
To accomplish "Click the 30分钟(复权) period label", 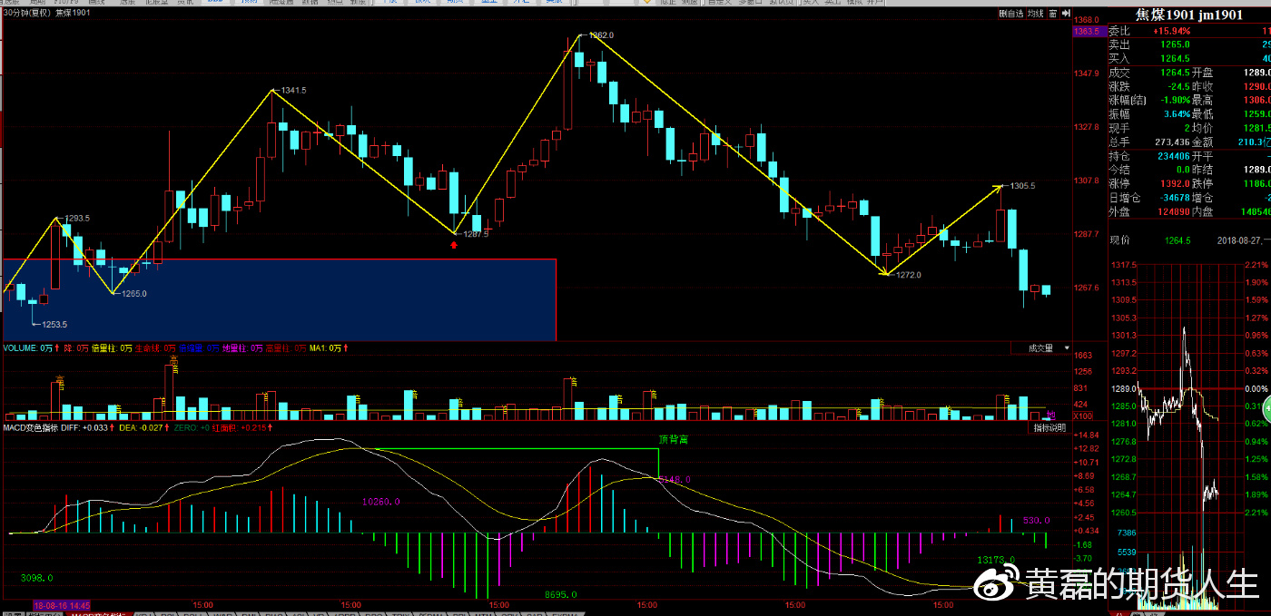I will [x=26, y=14].
